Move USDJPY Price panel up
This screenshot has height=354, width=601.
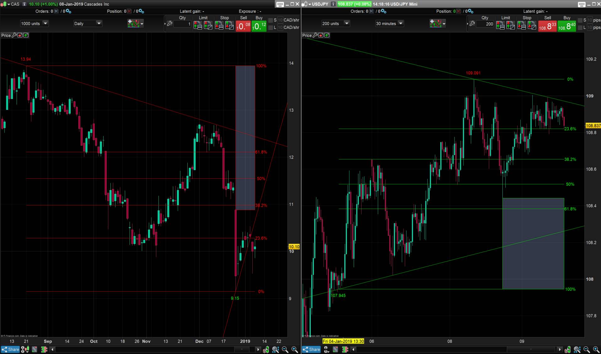click(327, 35)
